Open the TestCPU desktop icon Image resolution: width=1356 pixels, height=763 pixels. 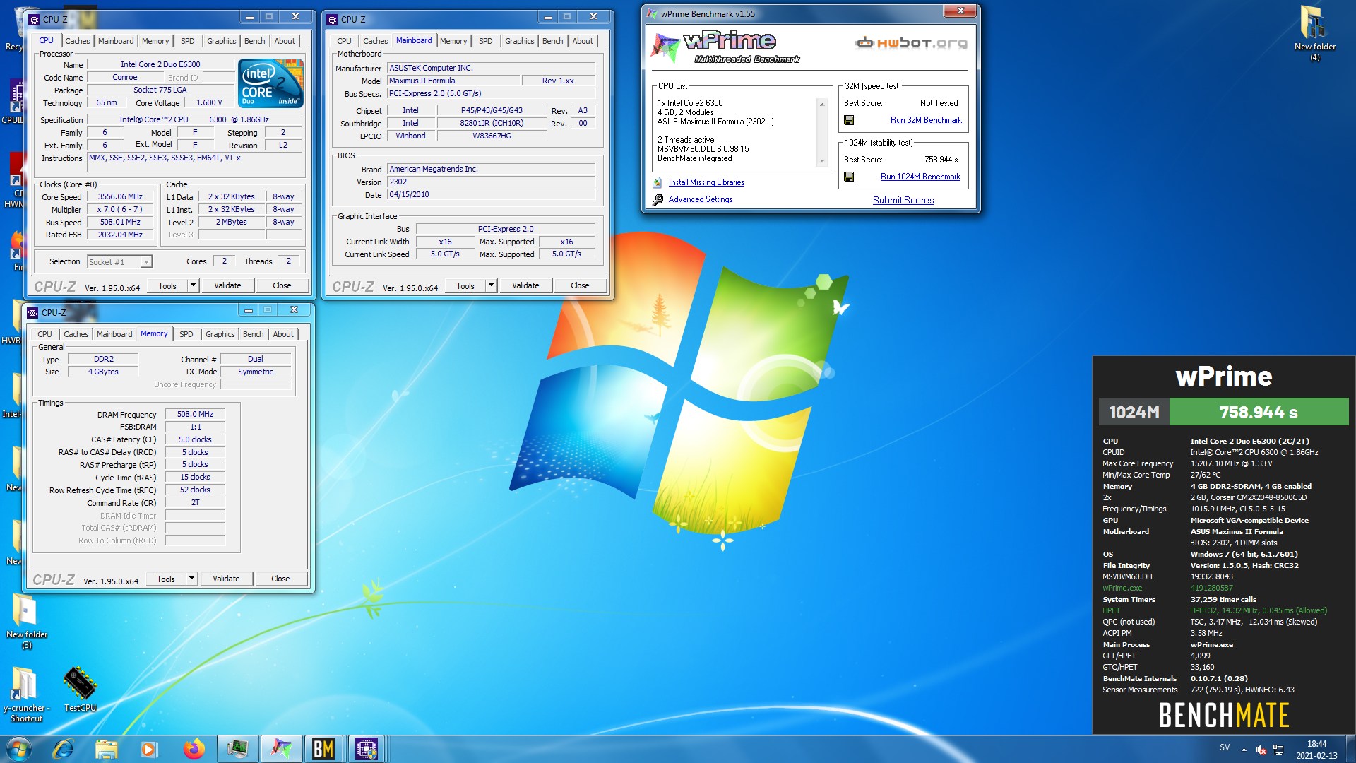coord(80,689)
